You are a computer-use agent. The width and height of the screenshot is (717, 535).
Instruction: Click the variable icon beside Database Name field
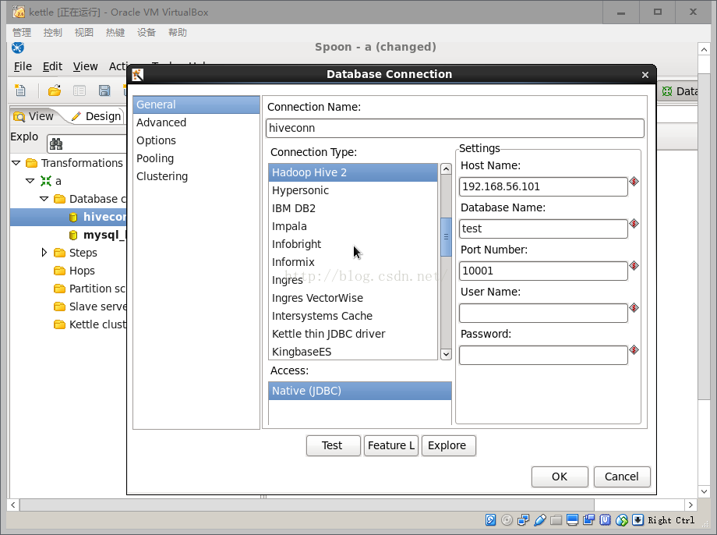click(x=634, y=224)
